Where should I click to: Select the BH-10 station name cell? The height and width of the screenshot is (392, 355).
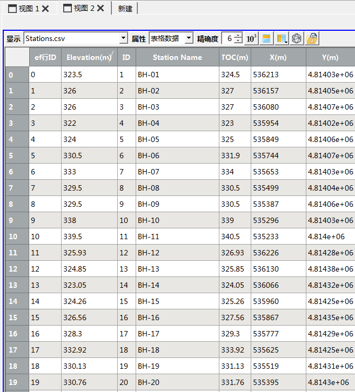[177, 220]
